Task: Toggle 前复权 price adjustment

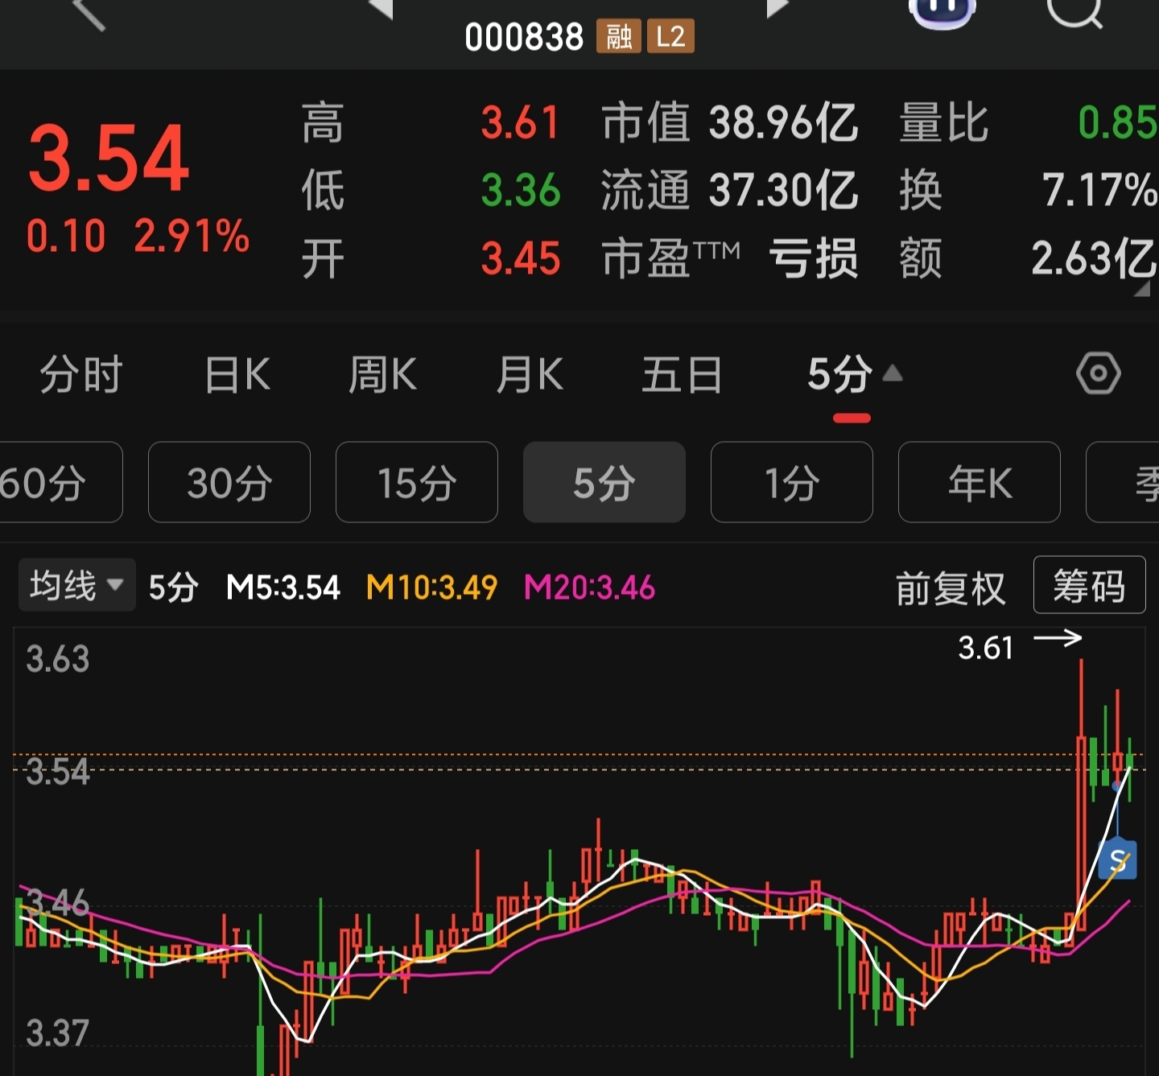Action: [951, 588]
